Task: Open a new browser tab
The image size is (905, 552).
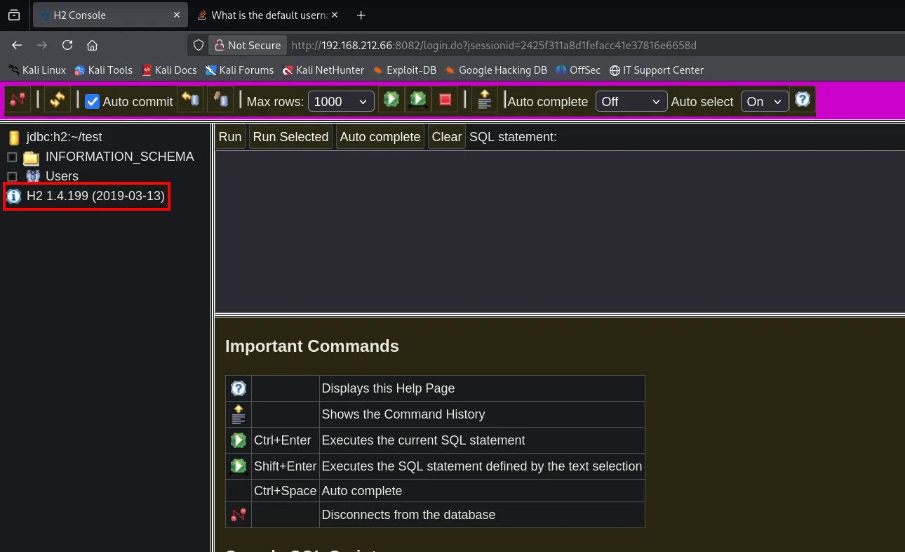Action: coord(361,15)
